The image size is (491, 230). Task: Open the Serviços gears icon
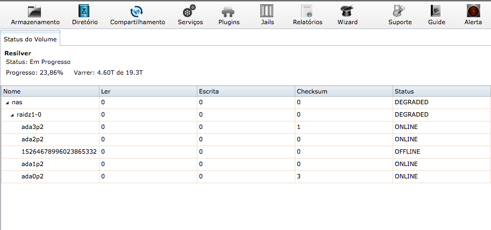click(189, 11)
